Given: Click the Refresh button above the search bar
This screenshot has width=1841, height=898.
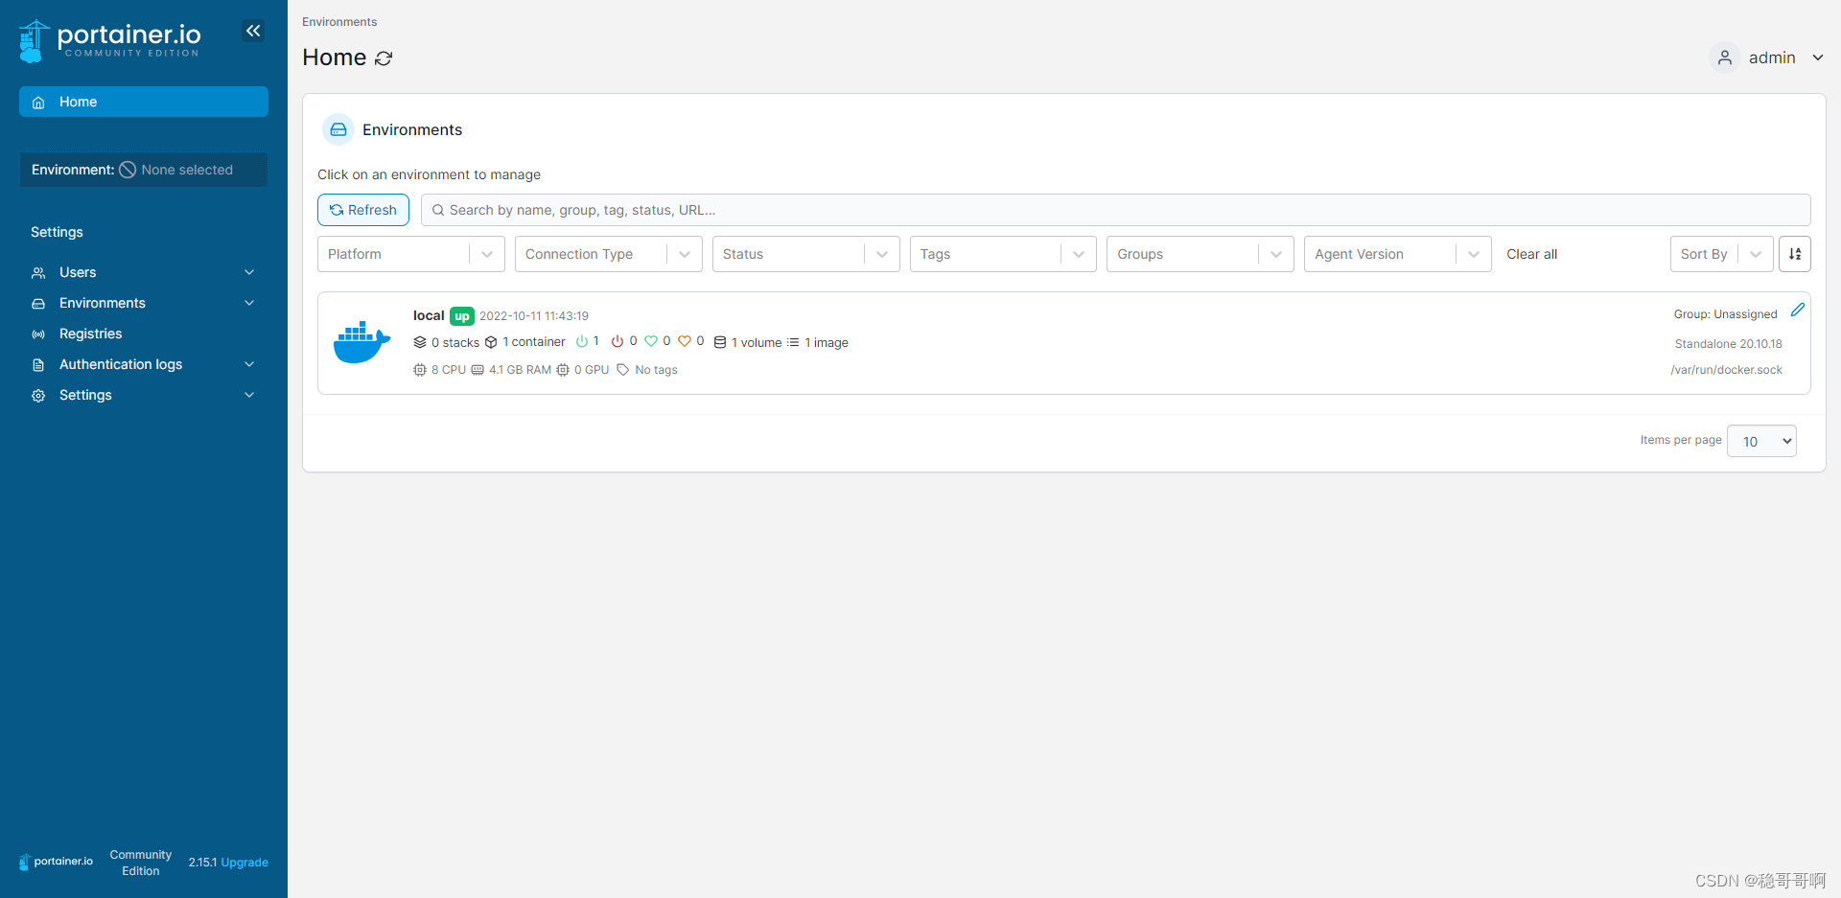Looking at the screenshot, I should (362, 209).
